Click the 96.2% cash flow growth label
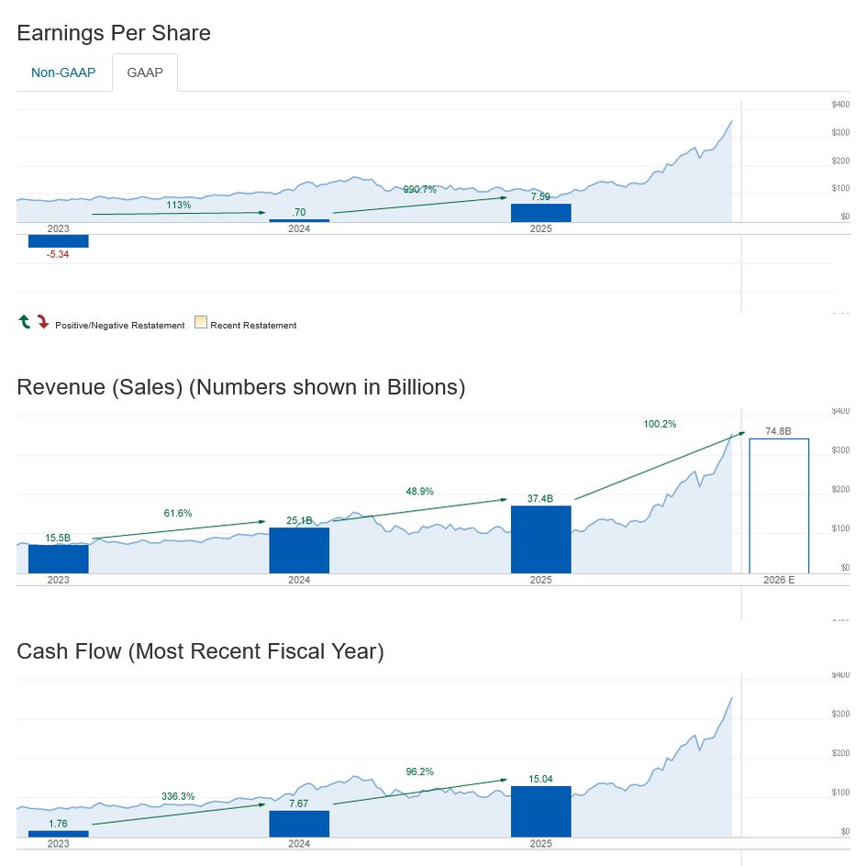The width and height of the screenshot is (866, 866). pyautogui.click(x=420, y=772)
